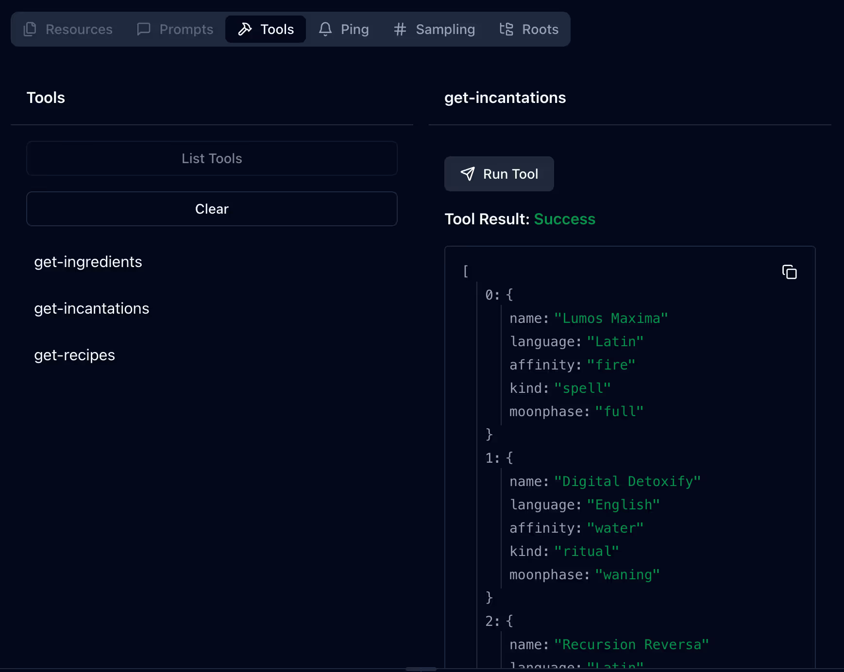The width and height of the screenshot is (844, 672).
Task: Click the Ping bell icon
Action: pos(324,29)
